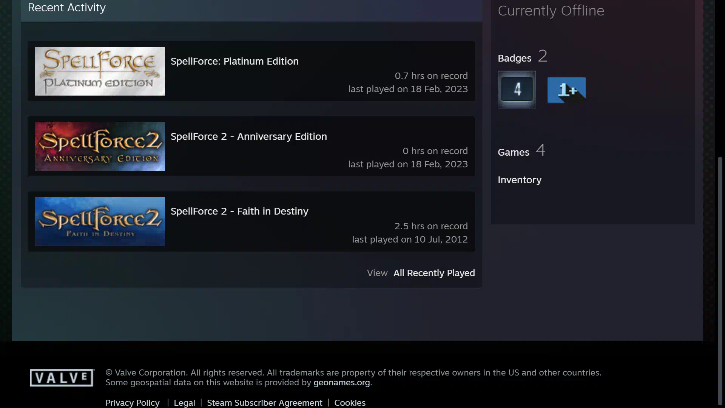Open SpellForce: Platinum Edition game title
Viewport: 725px width, 408px height.
pyautogui.click(x=234, y=61)
